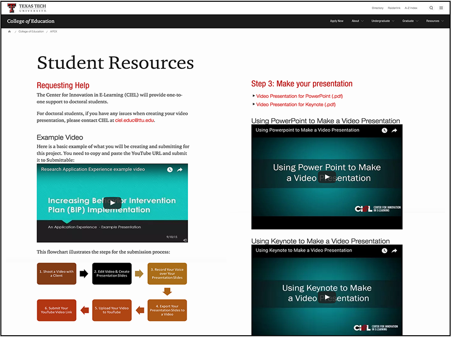The width and height of the screenshot is (451, 337).
Task: Open the A-Z Index link
Action: click(x=411, y=8)
